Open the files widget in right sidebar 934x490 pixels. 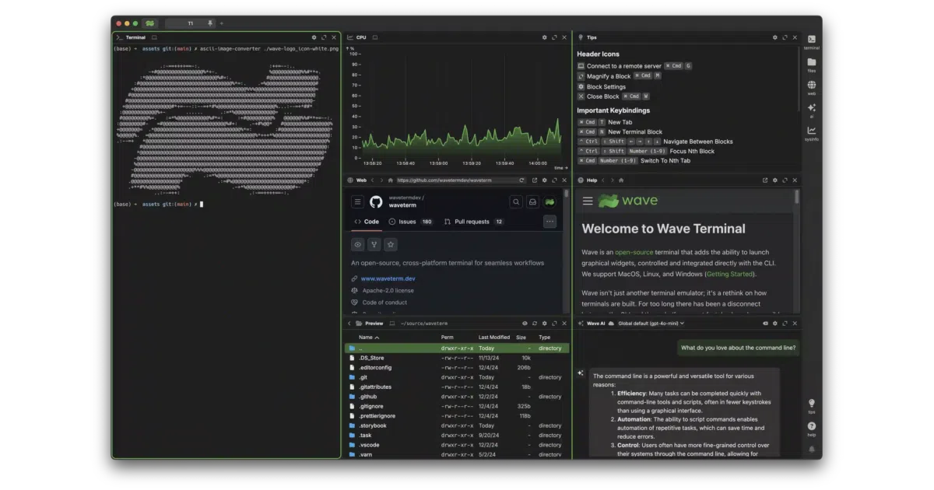click(x=811, y=65)
